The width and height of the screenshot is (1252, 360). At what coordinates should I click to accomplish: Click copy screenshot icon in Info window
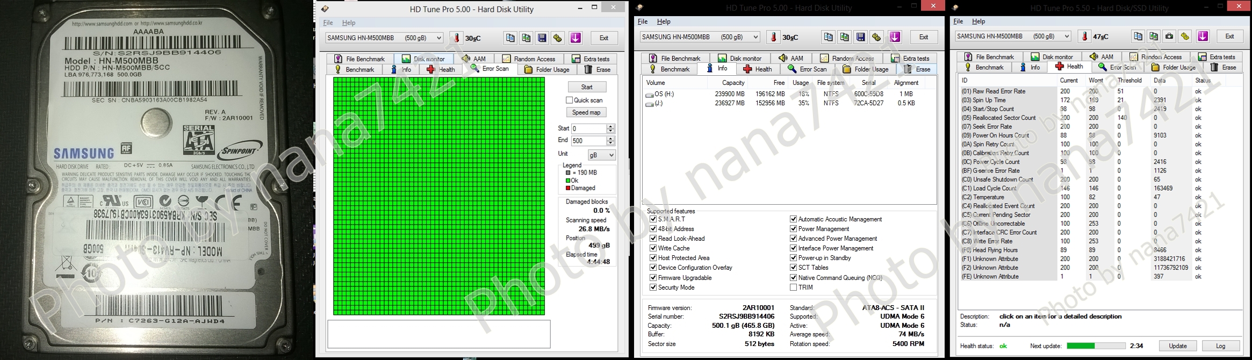[845, 37]
